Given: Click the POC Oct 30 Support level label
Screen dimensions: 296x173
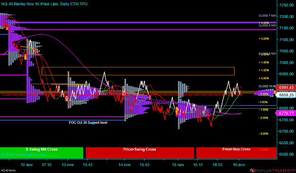Looking at the screenshot, I should point(88,122).
